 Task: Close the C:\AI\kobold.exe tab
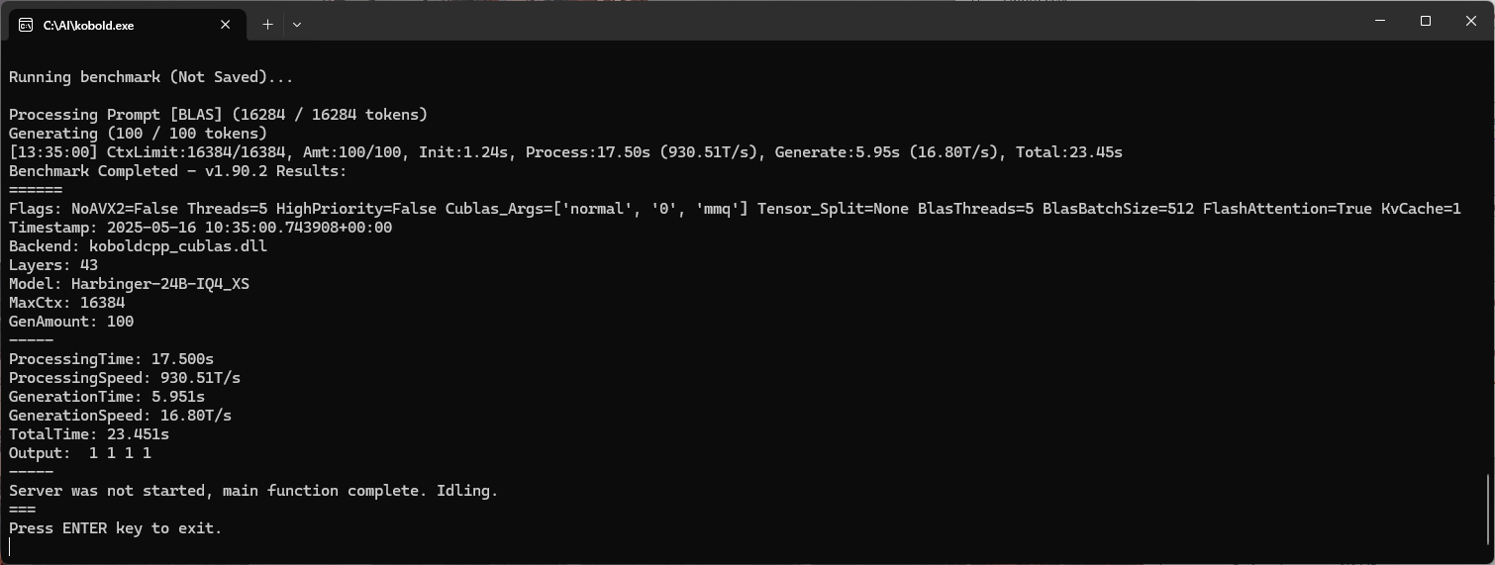(x=226, y=25)
